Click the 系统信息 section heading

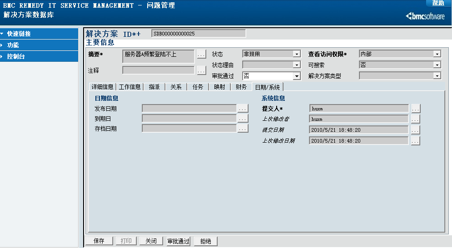pos(273,98)
